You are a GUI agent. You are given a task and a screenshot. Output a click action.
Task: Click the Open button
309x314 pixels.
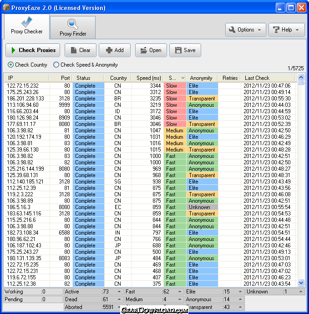pos(151,50)
